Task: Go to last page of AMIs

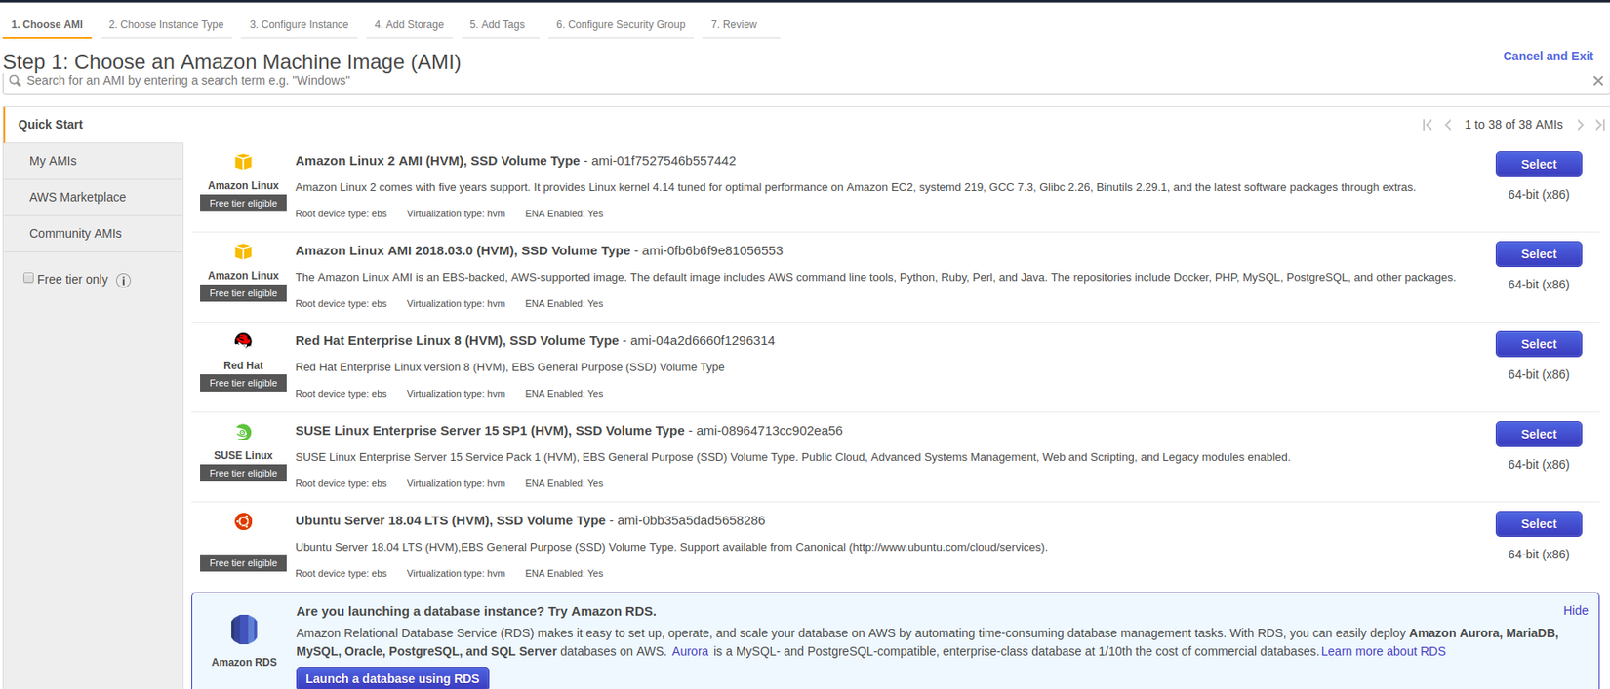Action: tap(1600, 125)
